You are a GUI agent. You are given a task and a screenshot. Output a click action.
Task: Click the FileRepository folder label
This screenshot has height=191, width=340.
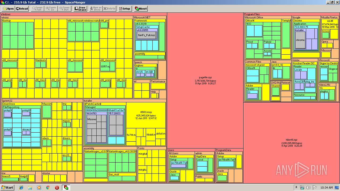[x=11, y=107]
